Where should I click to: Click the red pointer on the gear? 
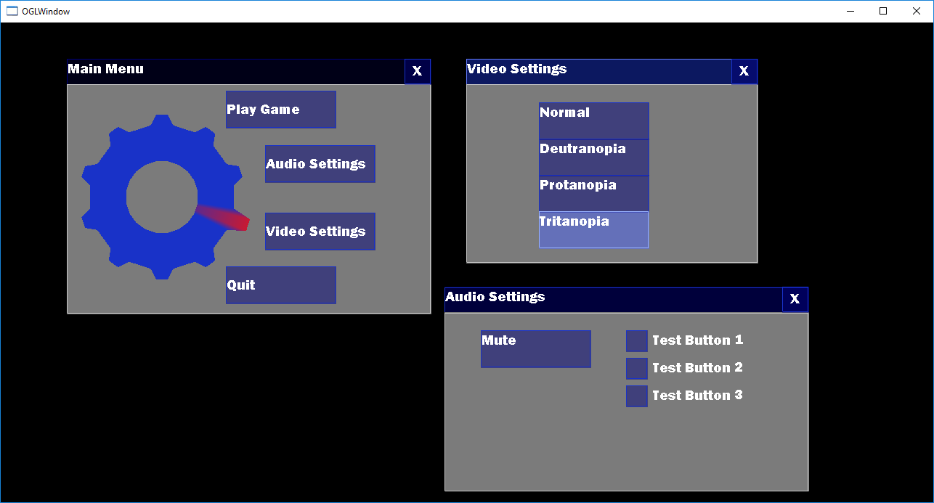click(227, 217)
